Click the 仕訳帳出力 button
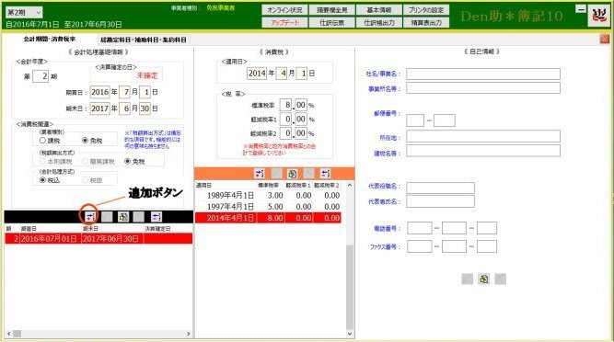 pos(379,23)
